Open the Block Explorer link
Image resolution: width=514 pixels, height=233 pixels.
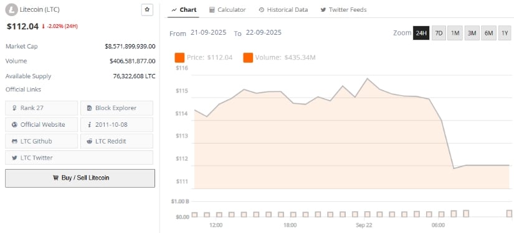tap(117, 108)
